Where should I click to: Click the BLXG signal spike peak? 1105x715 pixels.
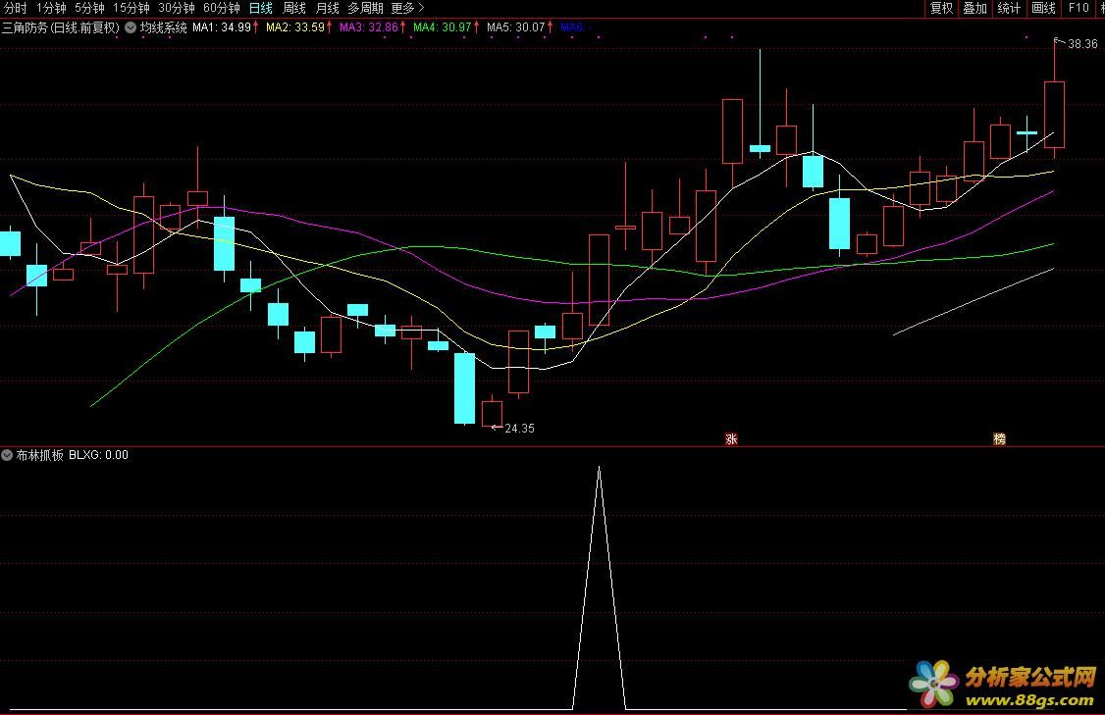coord(599,468)
